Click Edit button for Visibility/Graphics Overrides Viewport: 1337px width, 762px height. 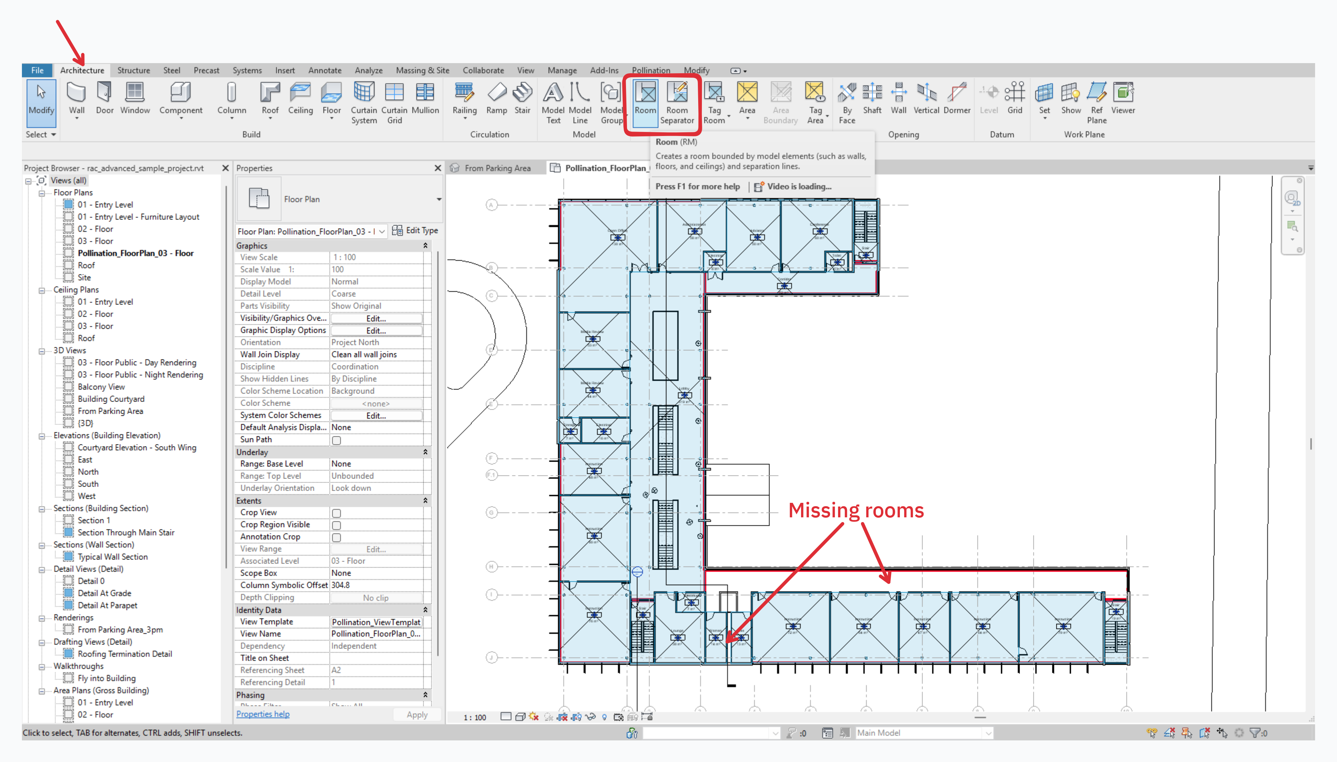[x=376, y=318]
